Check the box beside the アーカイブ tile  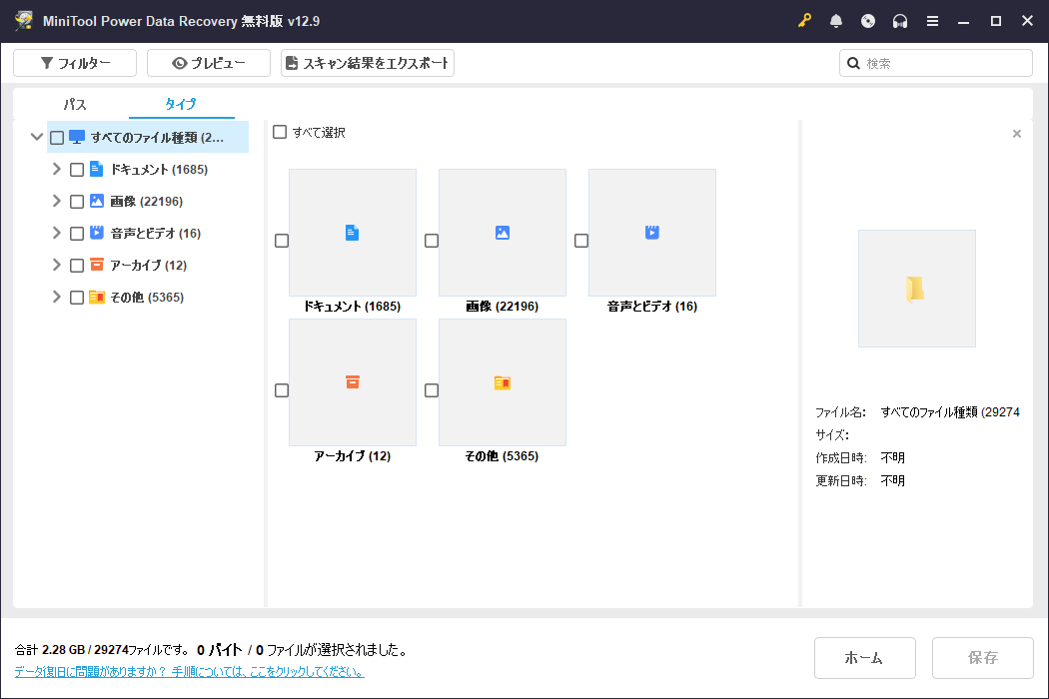(282, 390)
